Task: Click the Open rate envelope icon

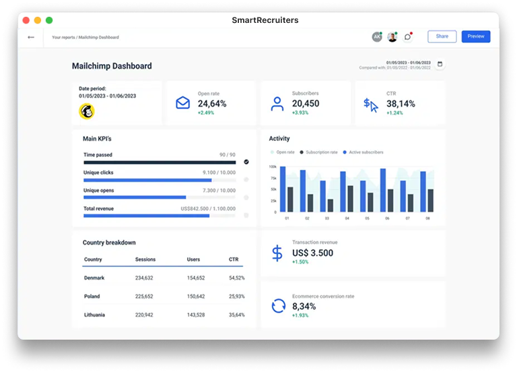Action: pyautogui.click(x=182, y=102)
